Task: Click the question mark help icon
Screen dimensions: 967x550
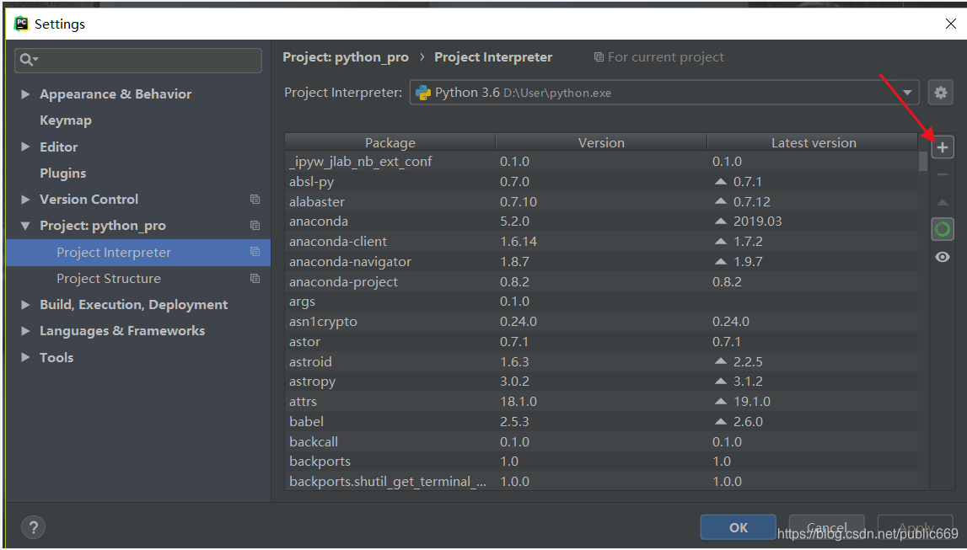Action: point(34,527)
